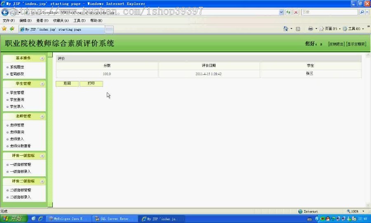The image size is (371, 223).
Task: Open 学生查询 in sidebar
Action: [x=17, y=100]
